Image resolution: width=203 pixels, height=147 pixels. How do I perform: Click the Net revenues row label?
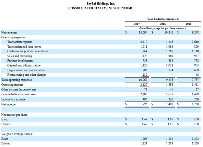click(x=9, y=33)
